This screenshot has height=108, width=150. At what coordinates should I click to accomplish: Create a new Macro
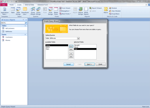click(x=106, y=10)
